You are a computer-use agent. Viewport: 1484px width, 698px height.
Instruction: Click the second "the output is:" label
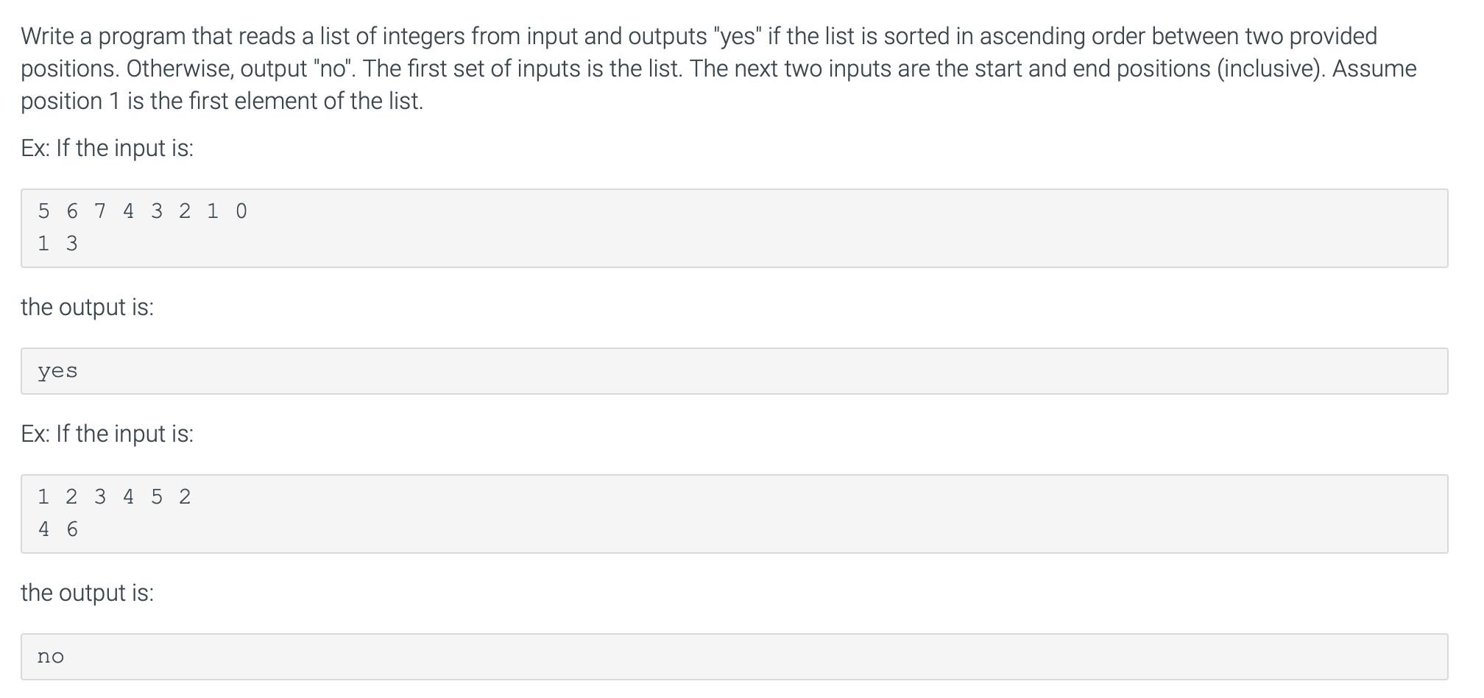click(x=88, y=593)
